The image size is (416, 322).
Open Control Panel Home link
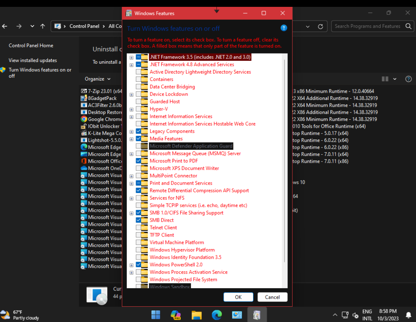[x=31, y=46]
